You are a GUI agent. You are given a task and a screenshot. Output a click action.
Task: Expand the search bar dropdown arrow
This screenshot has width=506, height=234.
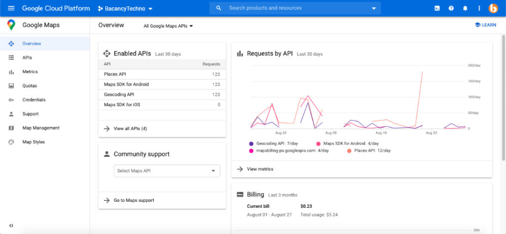click(x=374, y=8)
